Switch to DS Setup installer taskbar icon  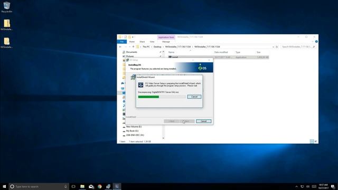tap(108, 186)
